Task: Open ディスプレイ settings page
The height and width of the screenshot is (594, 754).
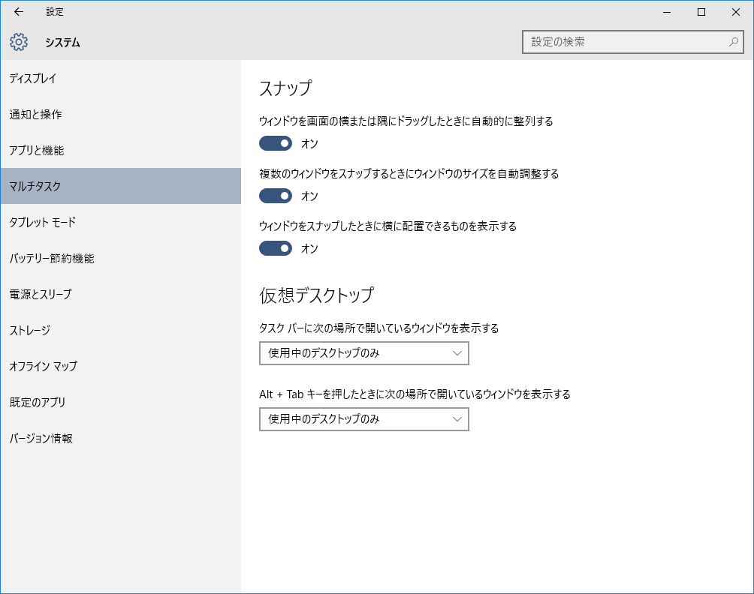Action: point(121,78)
